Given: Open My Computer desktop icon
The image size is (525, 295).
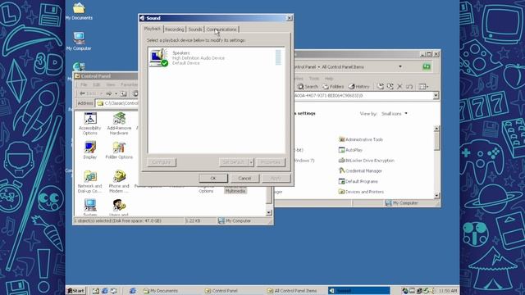Looking at the screenshot, I should (79, 41).
